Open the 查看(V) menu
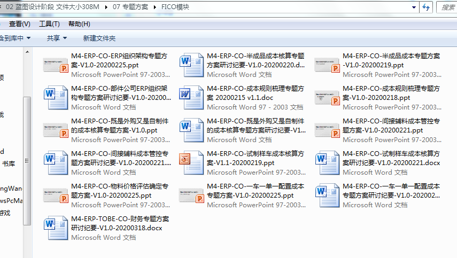 click(20, 24)
